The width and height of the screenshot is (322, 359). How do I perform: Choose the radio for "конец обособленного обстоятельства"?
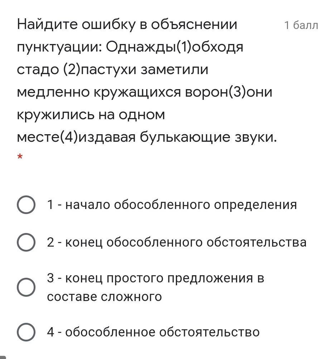click(26, 242)
